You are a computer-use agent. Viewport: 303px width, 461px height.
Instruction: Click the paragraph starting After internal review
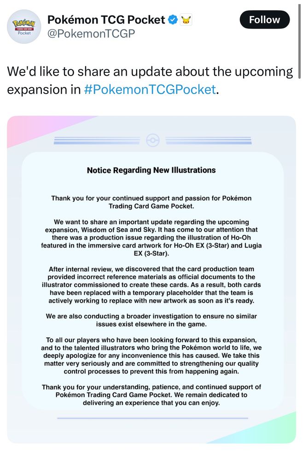point(151,285)
